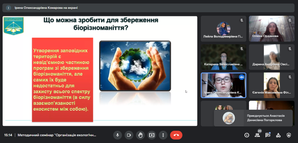This screenshot has height=143, width=298.
Task: Start presenting with the share screen icon
Action: click(152, 135)
